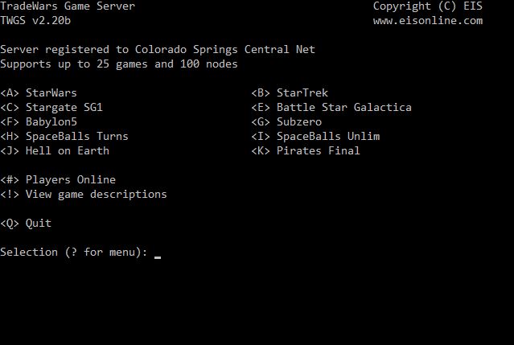The width and height of the screenshot is (514, 345).
Task: Choose the StarTrek game option
Action: tap(290, 92)
